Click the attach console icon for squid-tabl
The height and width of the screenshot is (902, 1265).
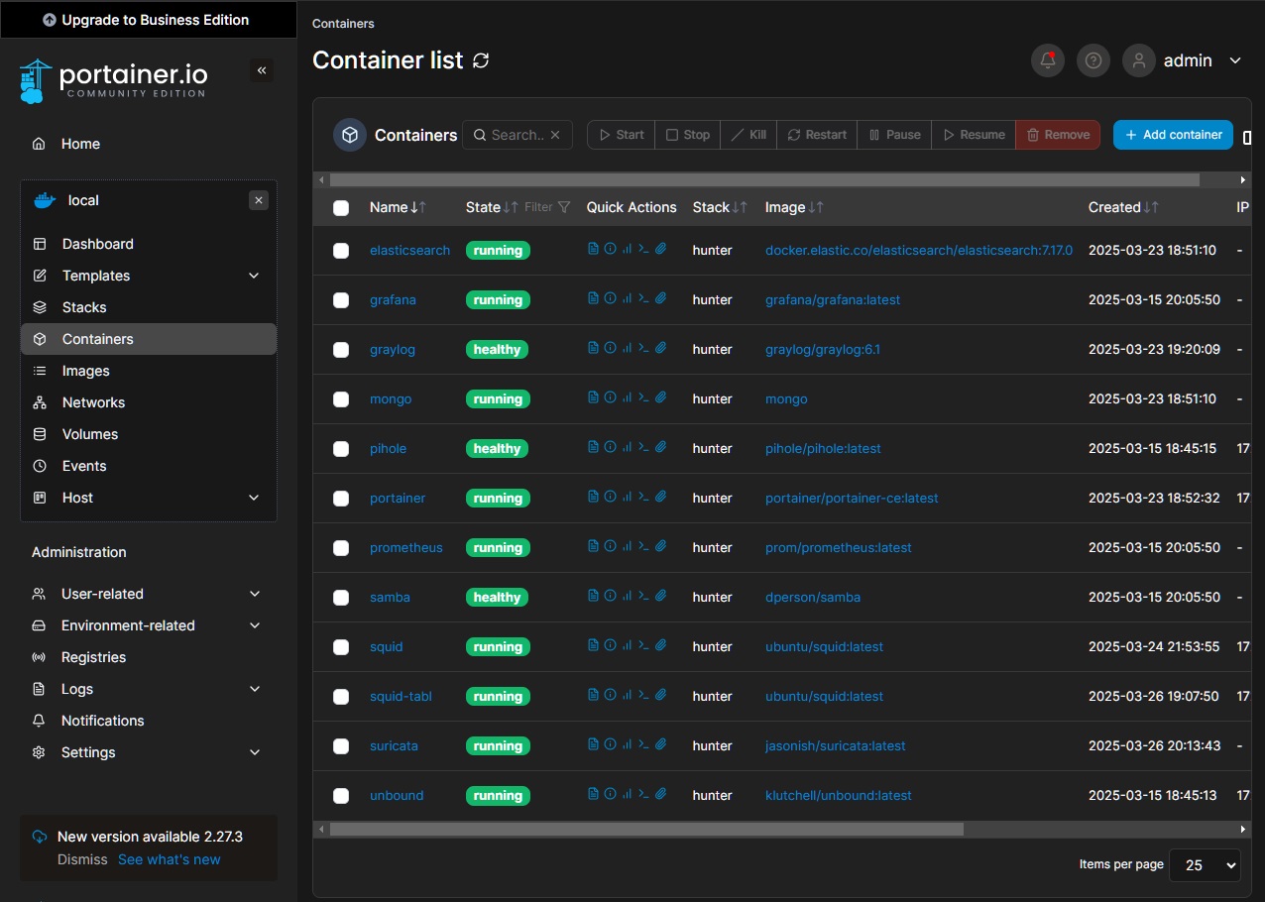click(x=661, y=695)
